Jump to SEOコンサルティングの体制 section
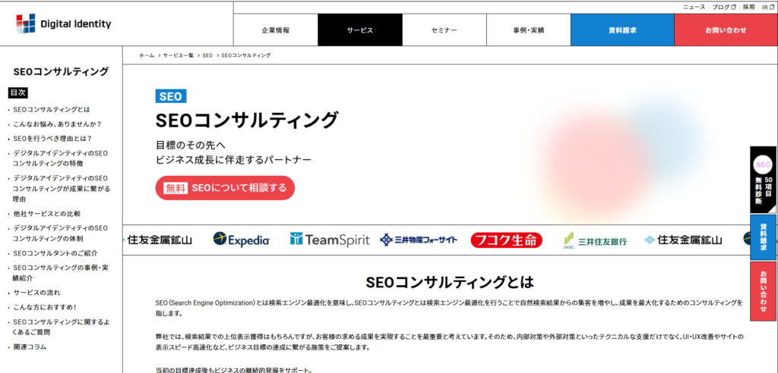 [61, 234]
